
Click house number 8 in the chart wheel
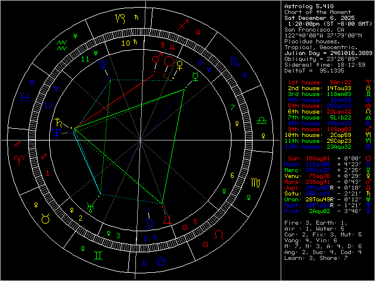(x=200, y=63)
